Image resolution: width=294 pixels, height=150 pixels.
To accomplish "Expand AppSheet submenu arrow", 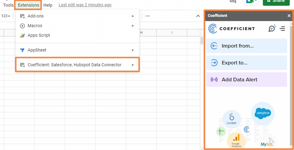I will (133, 50).
